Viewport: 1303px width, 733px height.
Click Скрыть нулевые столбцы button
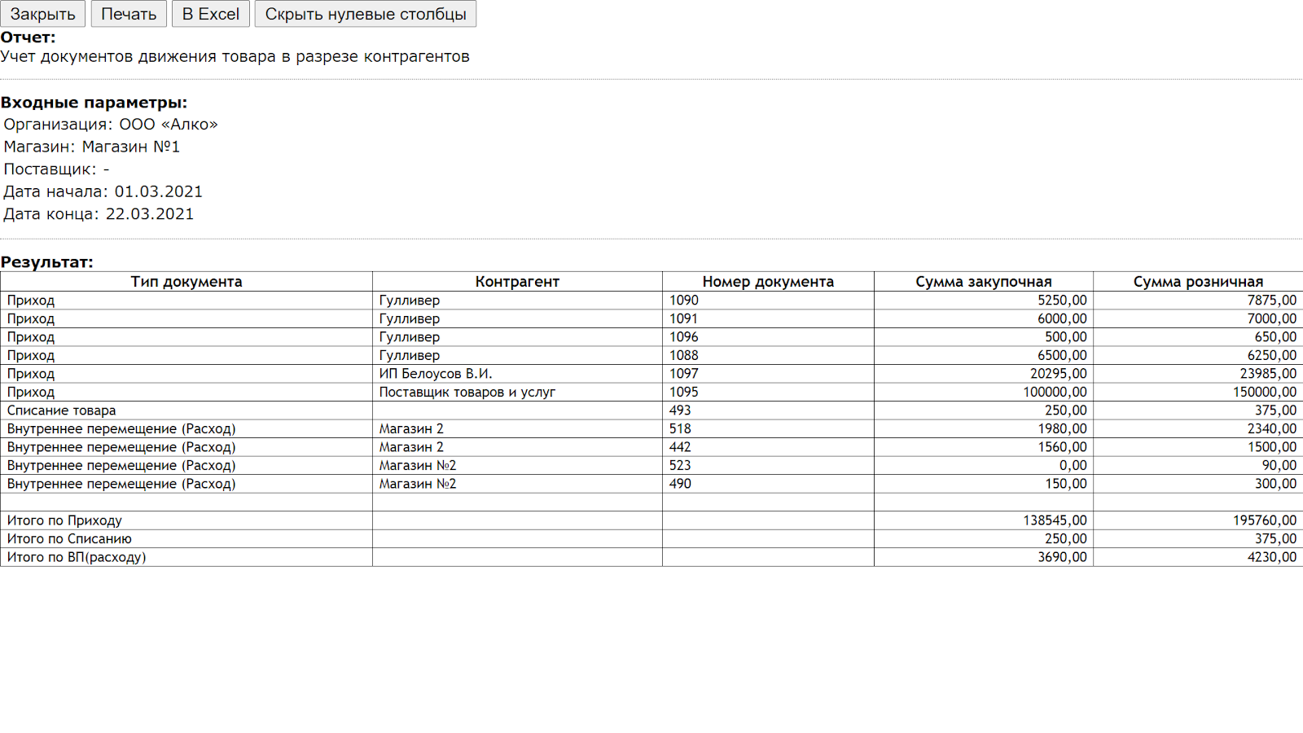(x=365, y=14)
